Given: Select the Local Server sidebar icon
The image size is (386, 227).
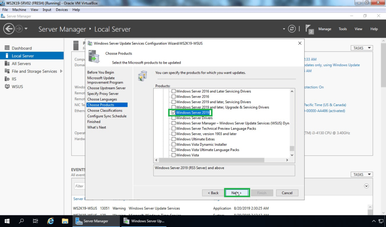Looking at the screenshot, I should (7, 56).
